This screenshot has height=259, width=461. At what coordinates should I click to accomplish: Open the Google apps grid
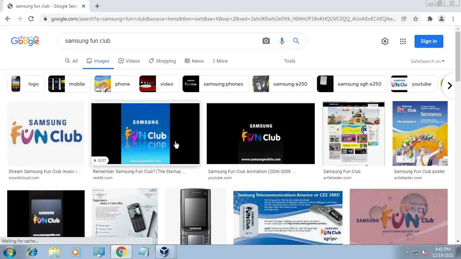[403, 41]
